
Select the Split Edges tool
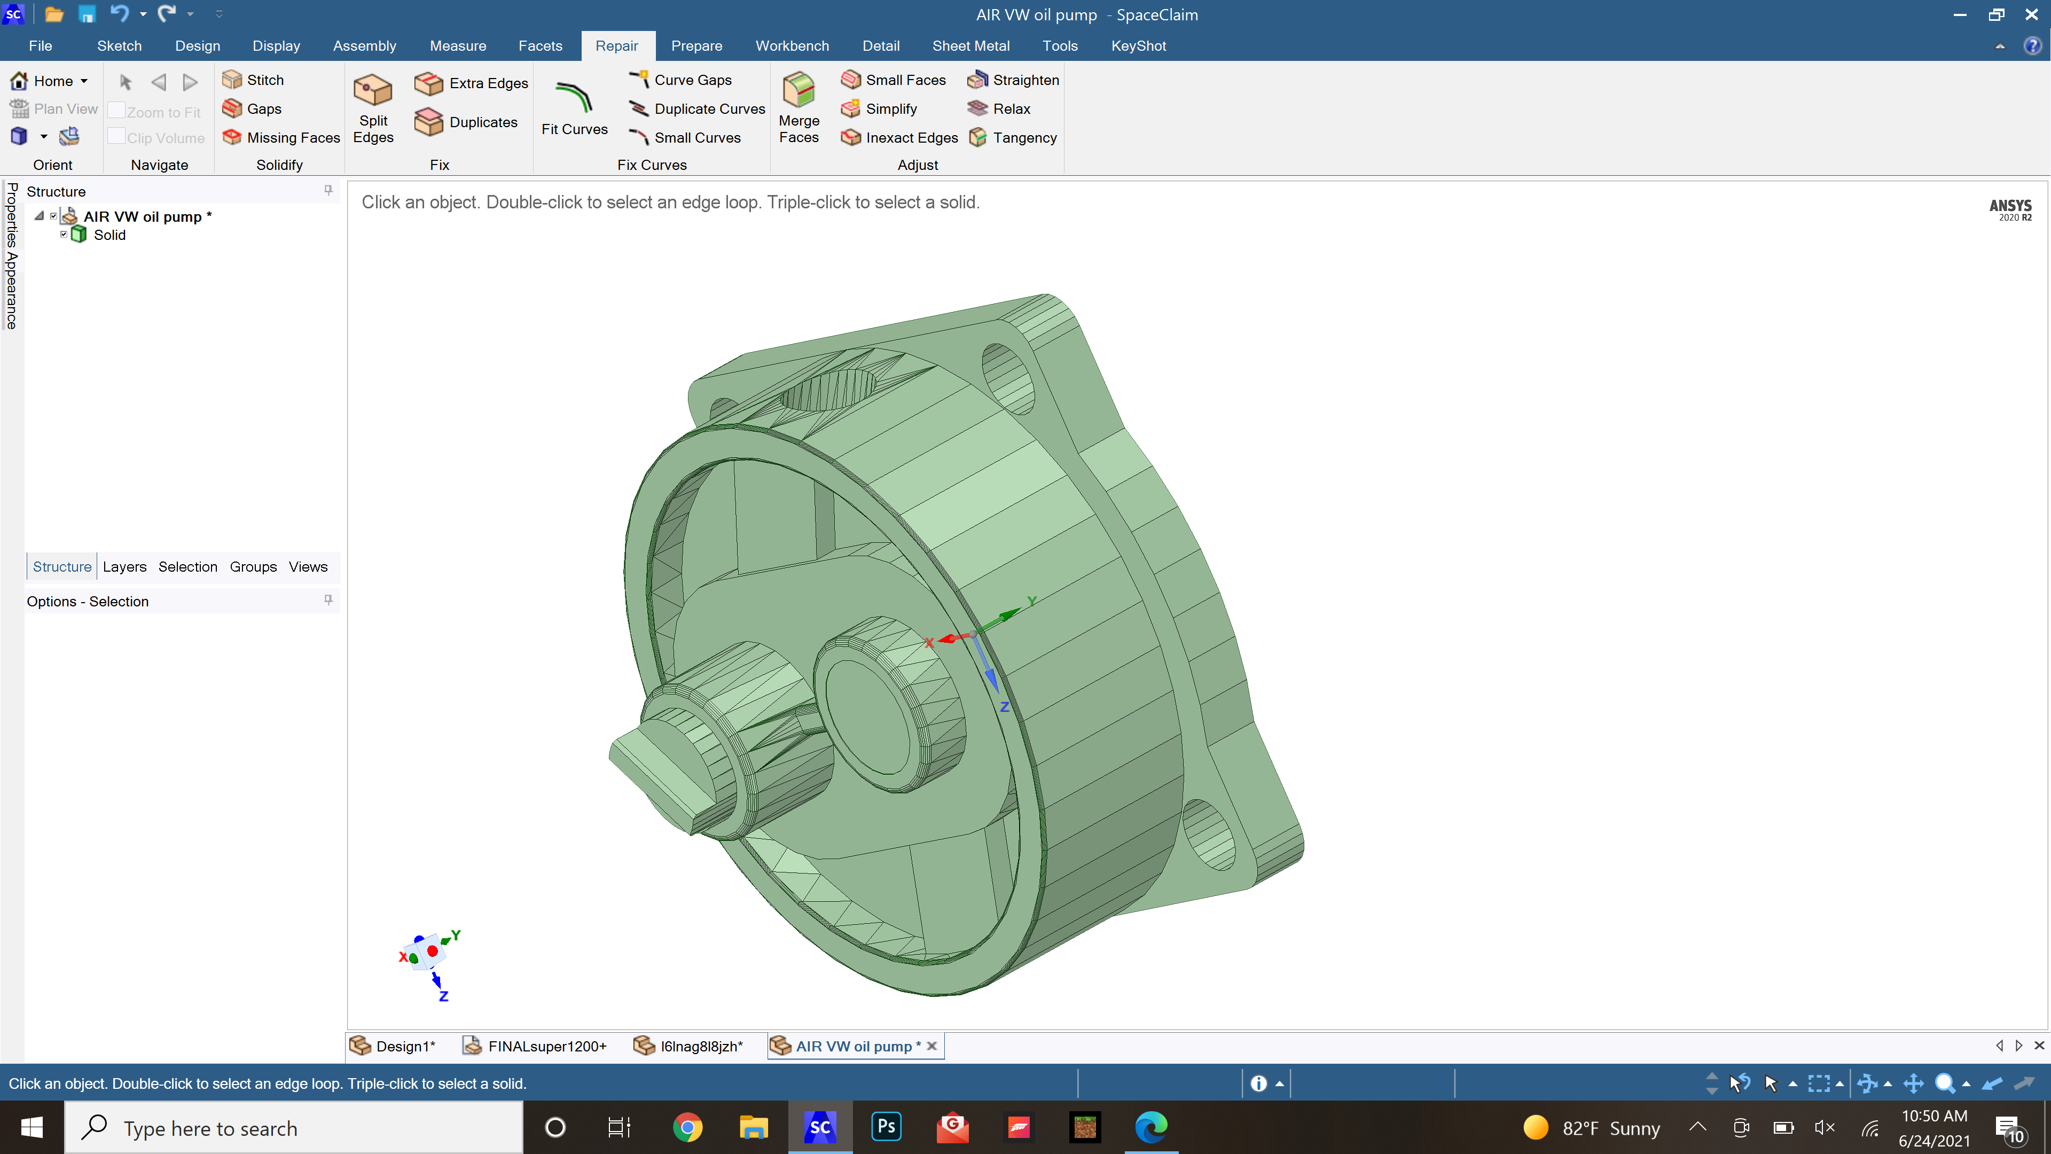pyautogui.click(x=373, y=107)
